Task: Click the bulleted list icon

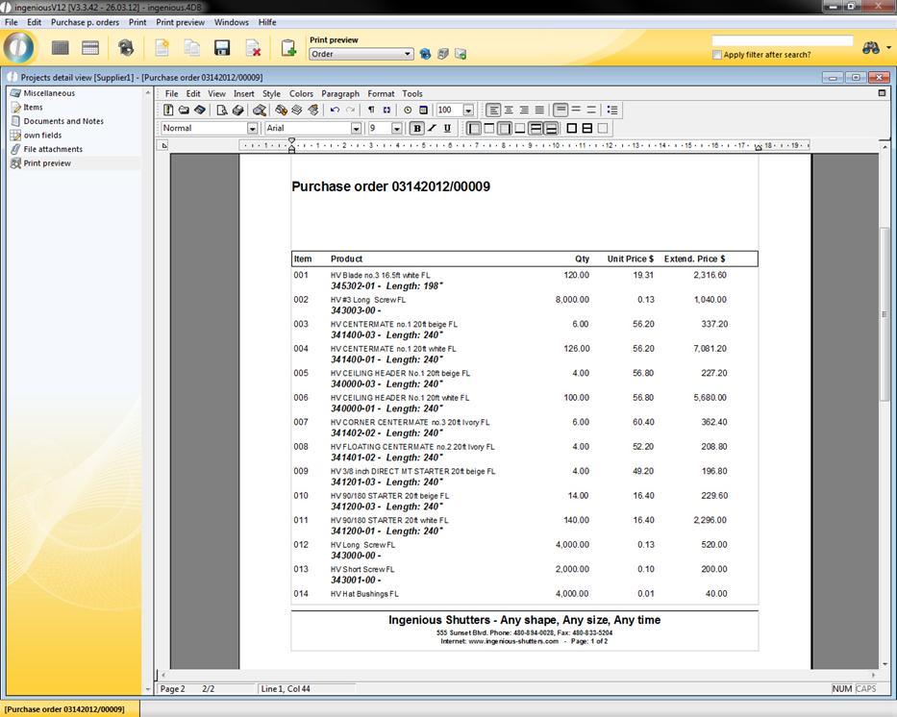Action: click(x=613, y=111)
